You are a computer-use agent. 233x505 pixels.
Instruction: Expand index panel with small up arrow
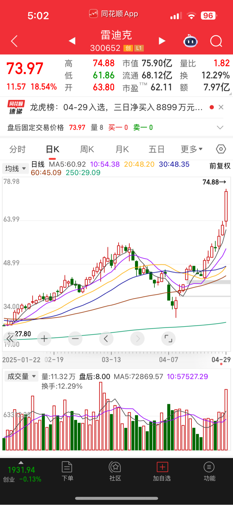point(21,462)
